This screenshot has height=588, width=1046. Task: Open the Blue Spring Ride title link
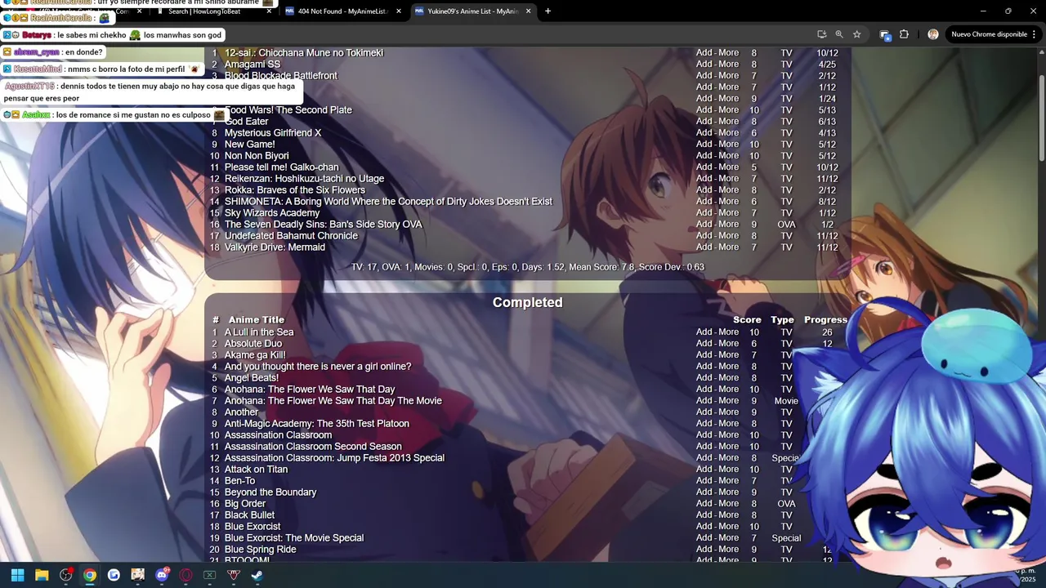click(x=261, y=550)
